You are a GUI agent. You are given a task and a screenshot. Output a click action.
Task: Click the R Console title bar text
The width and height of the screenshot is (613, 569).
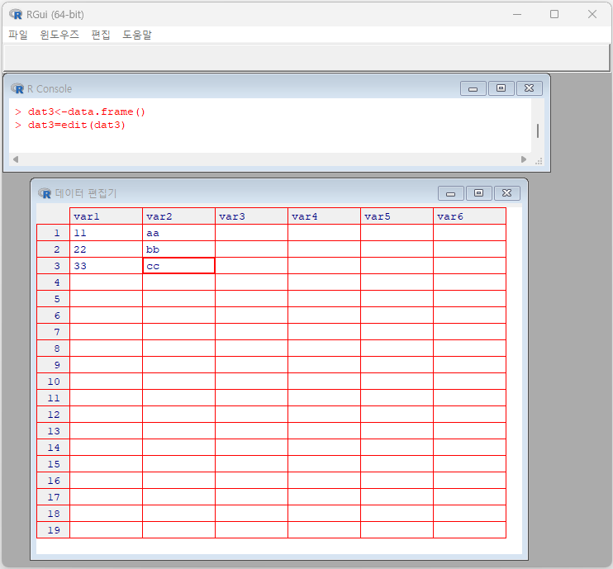(x=50, y=88)
